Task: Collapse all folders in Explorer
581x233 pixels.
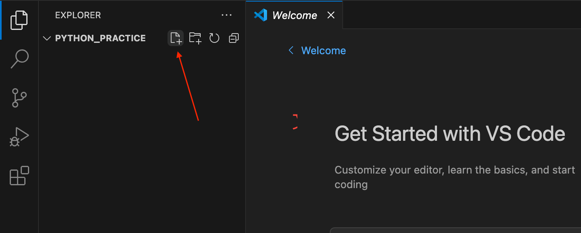Action: tap(233, 38)
